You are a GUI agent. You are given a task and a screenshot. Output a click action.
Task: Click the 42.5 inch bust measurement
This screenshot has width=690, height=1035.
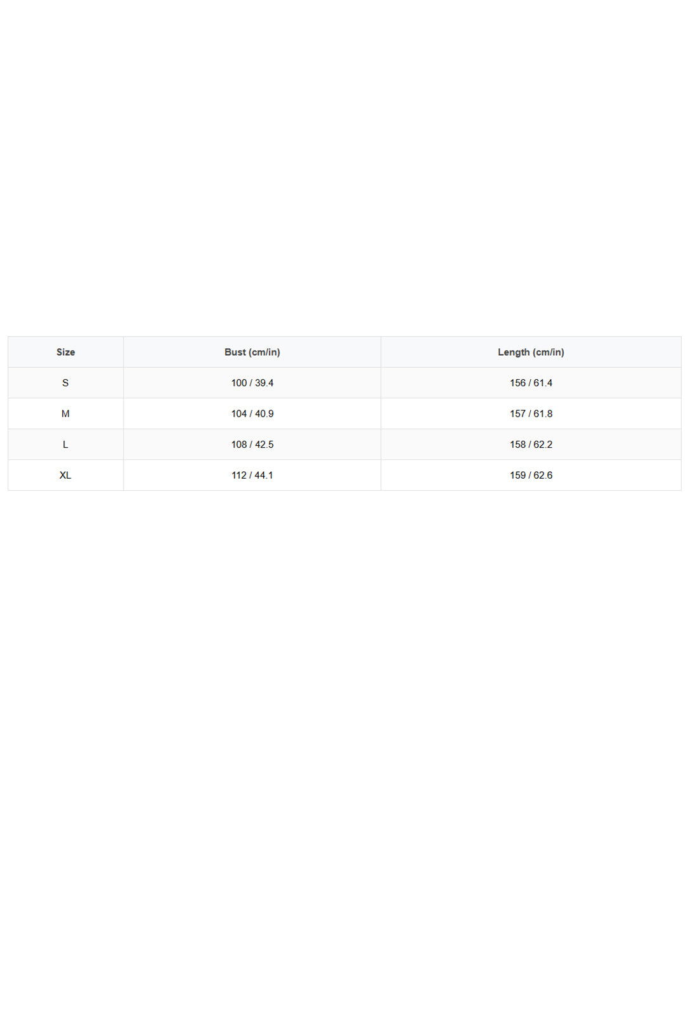[x=264, y=445]
